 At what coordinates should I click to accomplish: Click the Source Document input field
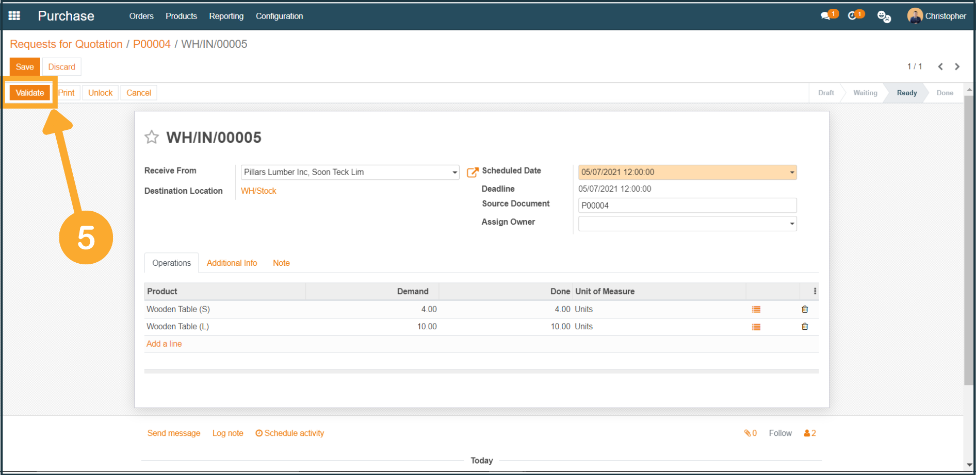pos(687,206)
